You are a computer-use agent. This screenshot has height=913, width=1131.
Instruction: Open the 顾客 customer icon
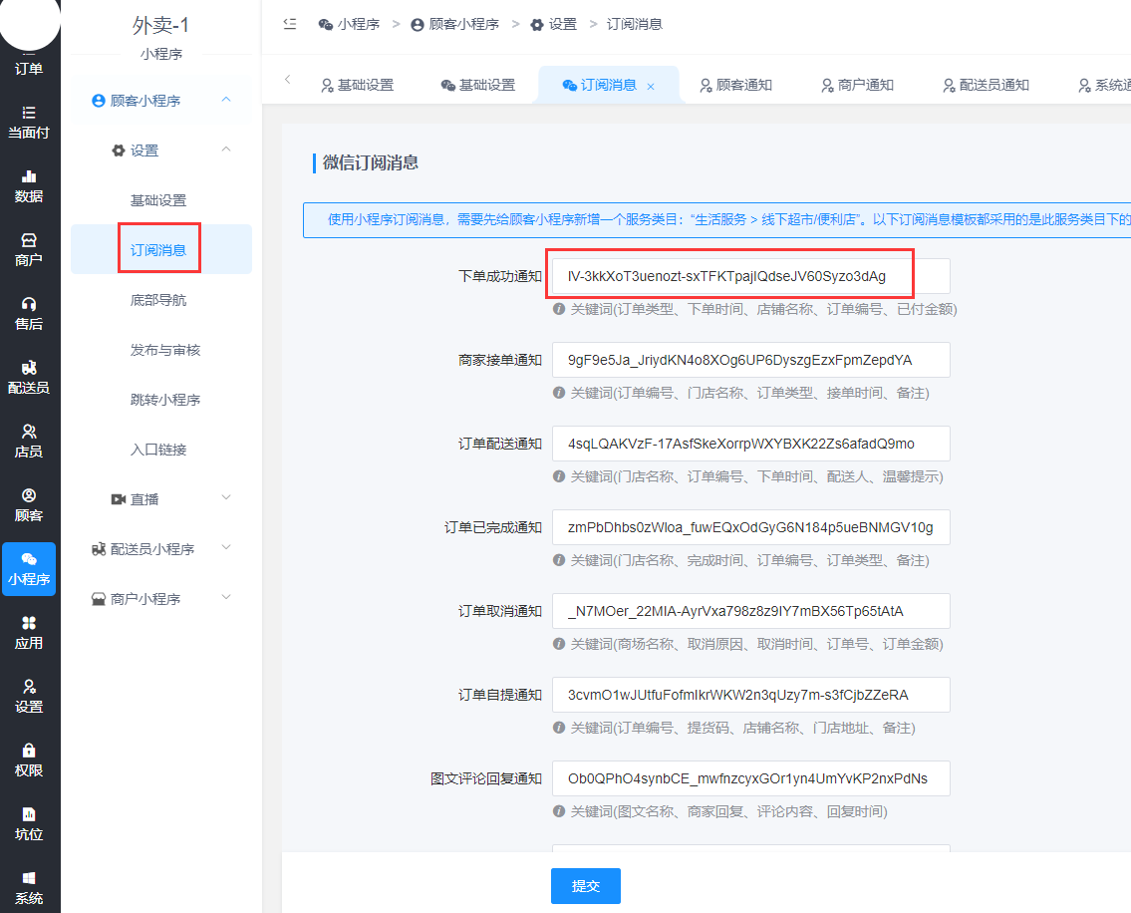coord(29,505)
